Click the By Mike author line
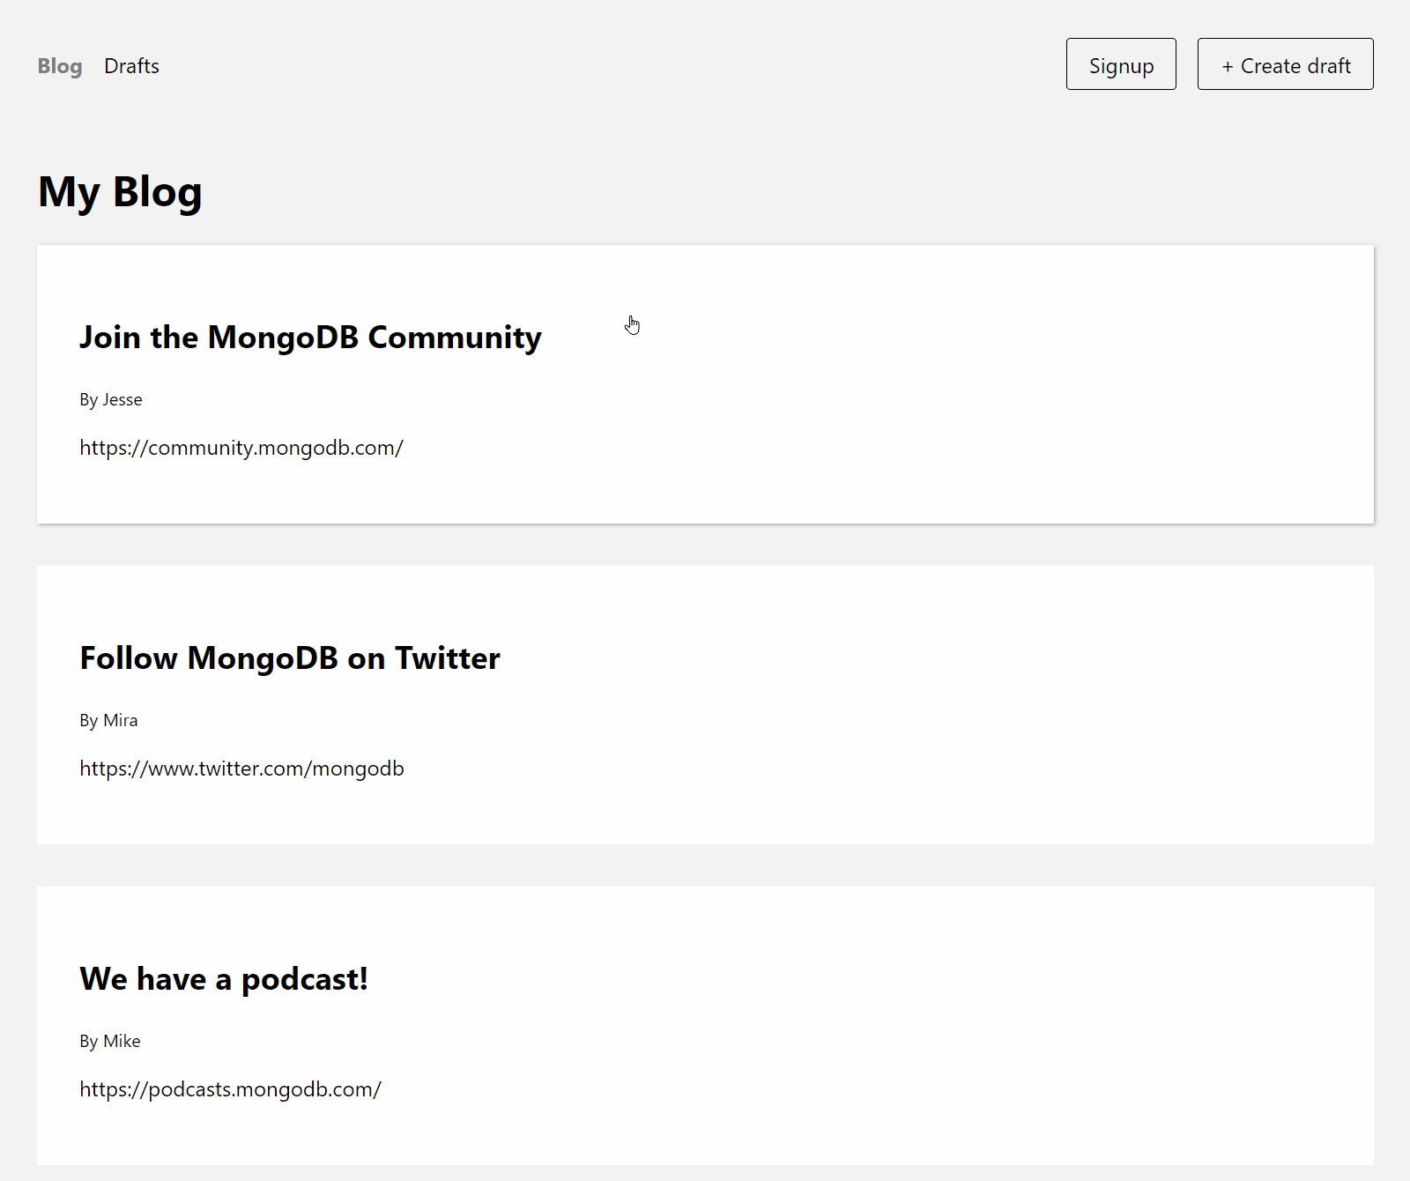 coord(110,1041)
